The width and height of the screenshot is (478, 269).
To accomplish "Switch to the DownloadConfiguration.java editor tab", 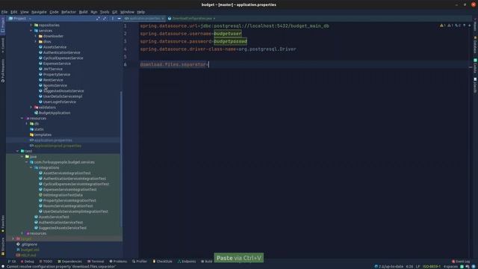I will 192,19.
